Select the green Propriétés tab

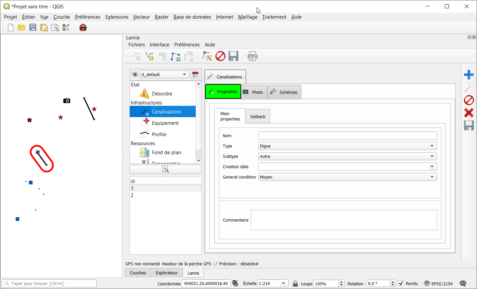click(223, 91)
